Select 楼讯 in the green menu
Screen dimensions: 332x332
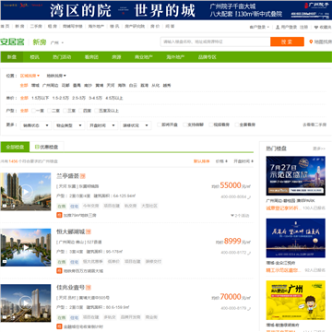[x=34, y=57]
